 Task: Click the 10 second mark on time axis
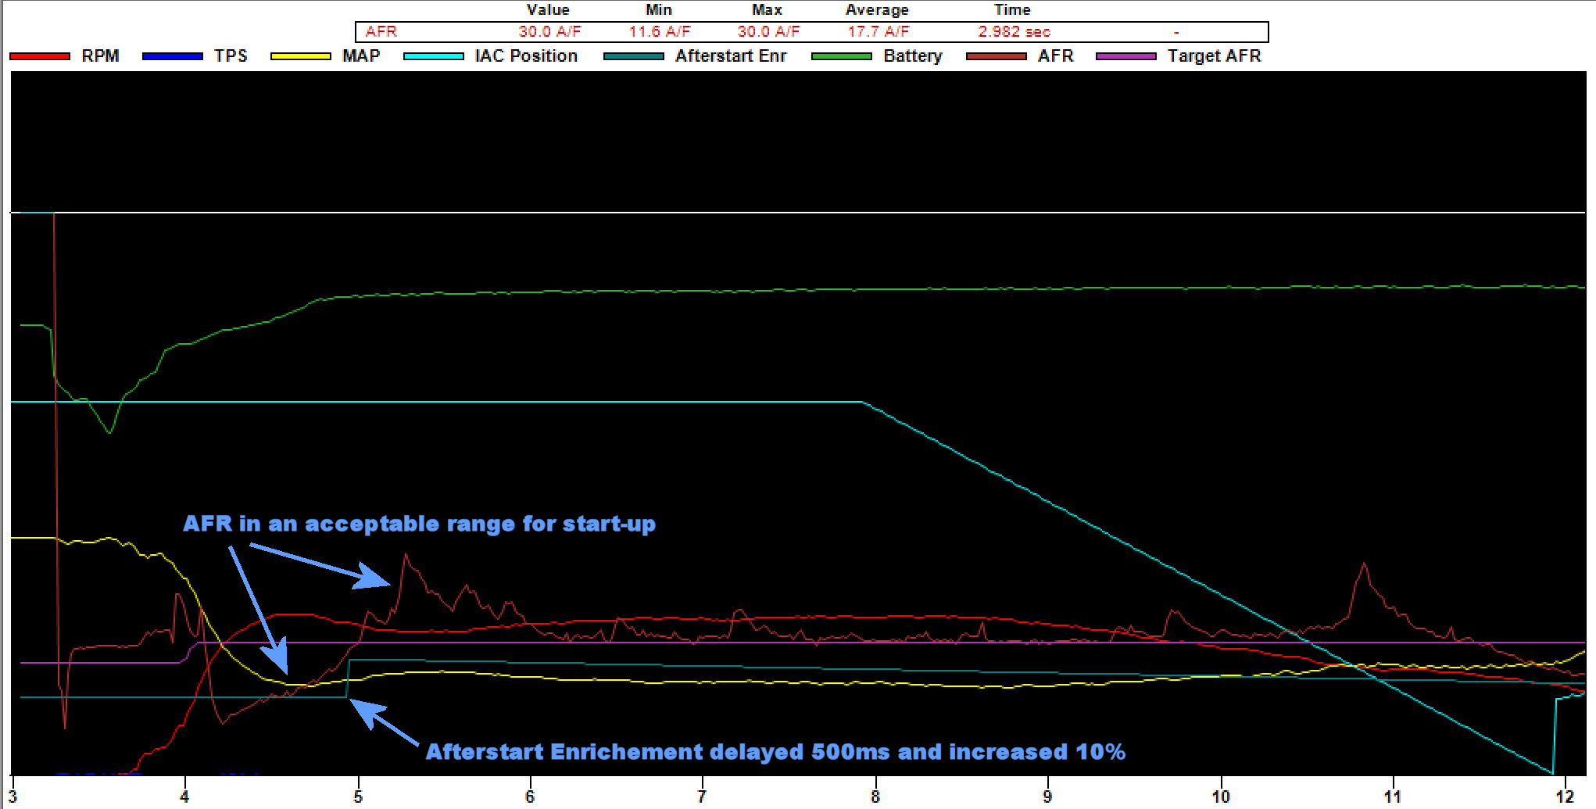[1221, 796]
